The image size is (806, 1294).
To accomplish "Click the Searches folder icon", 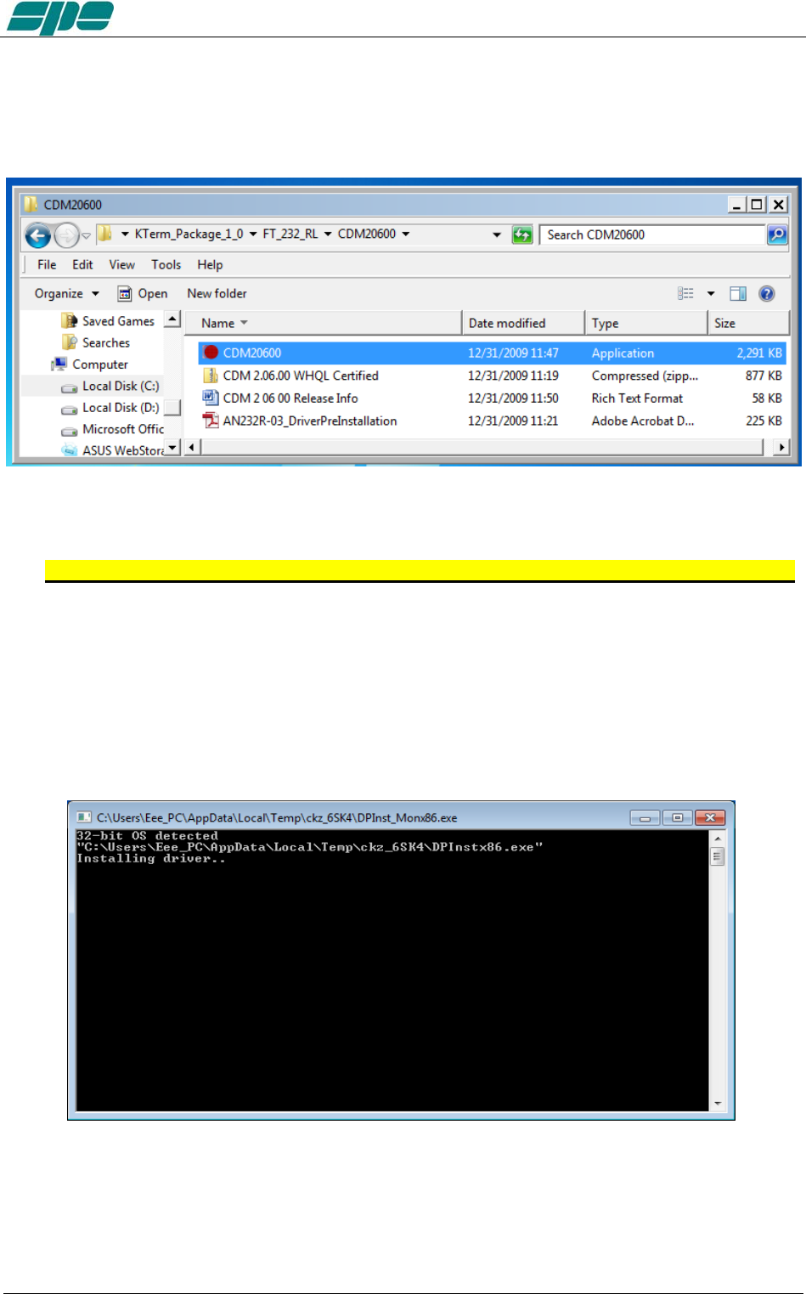I will tap(70, 342).
